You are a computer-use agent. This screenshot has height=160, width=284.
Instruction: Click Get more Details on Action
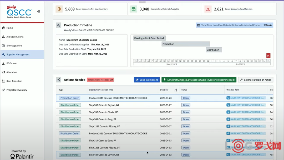[256, 80]
